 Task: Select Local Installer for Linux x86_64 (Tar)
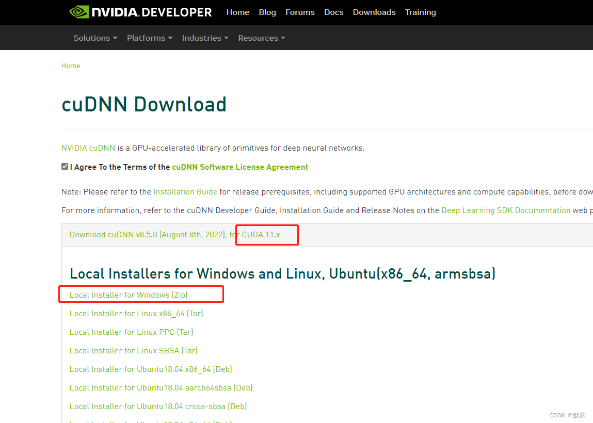tap(136, 313)
